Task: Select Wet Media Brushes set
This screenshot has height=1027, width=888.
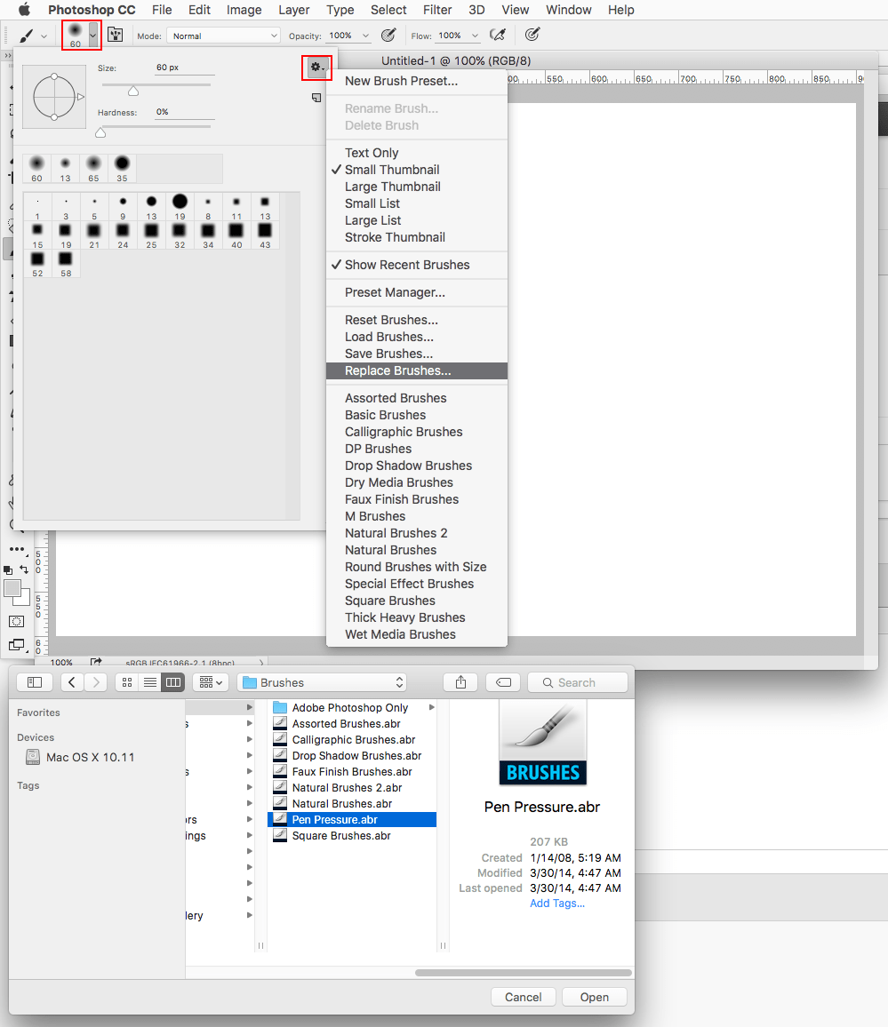Action: pyautogui.click(x=417, y=634)
